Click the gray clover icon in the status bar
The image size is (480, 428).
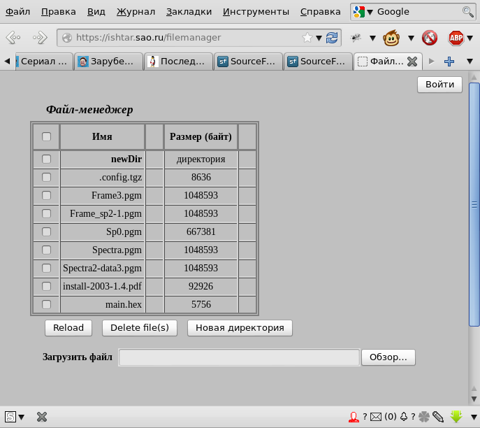424,417
